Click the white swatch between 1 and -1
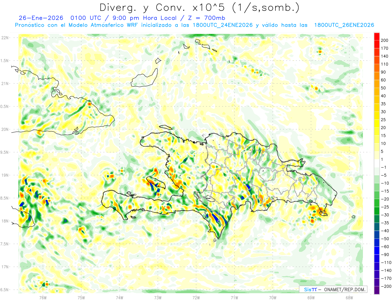Image resolution: width=392 pixels, height=302 pixels. click(x=377, y=163)
